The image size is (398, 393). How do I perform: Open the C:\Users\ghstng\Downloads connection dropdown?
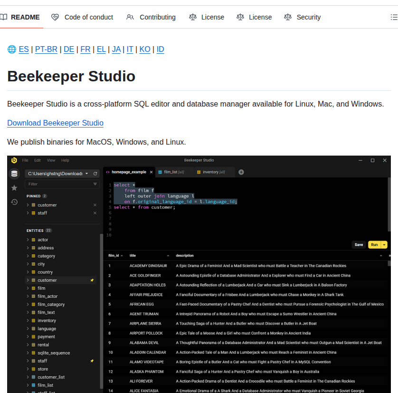pyautogui.click(x=58, y=174)
